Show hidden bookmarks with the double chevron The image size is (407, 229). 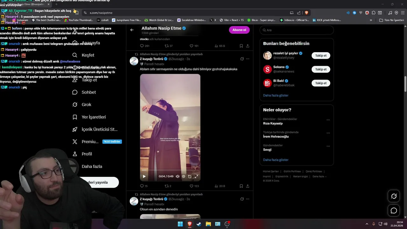371,20
